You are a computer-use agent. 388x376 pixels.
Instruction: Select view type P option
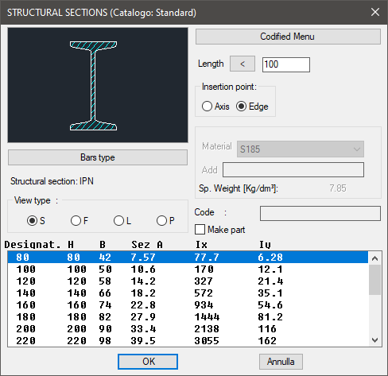(x=161, y=220)
